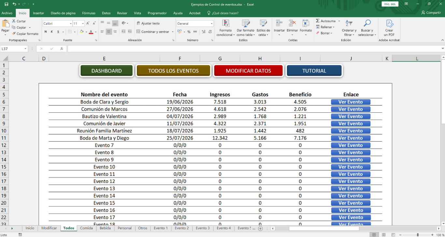Click the Save icon in title bar
445x237 pixels.
coord(6,4)
